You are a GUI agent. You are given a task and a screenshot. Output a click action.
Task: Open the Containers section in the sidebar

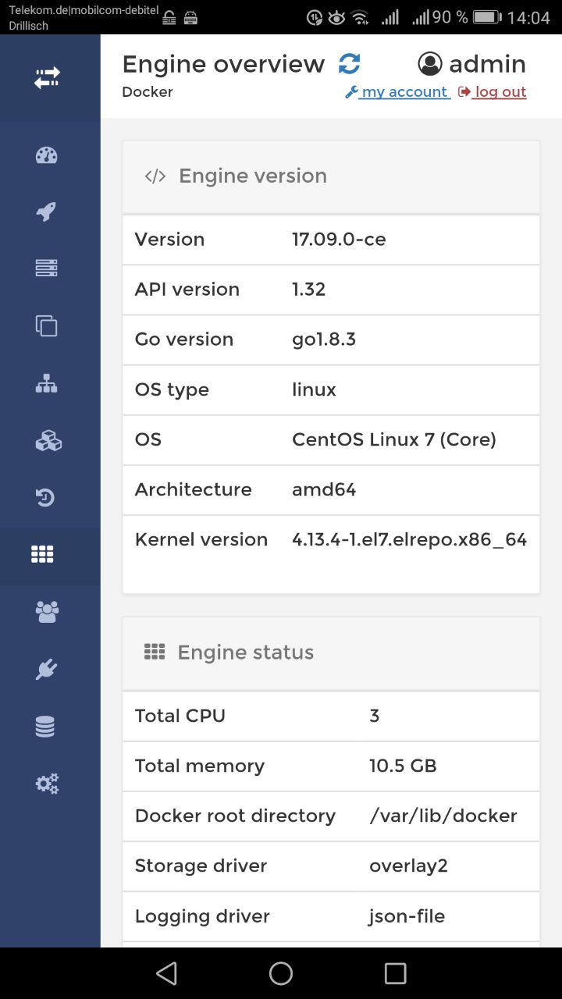click(x=46, y=268)
